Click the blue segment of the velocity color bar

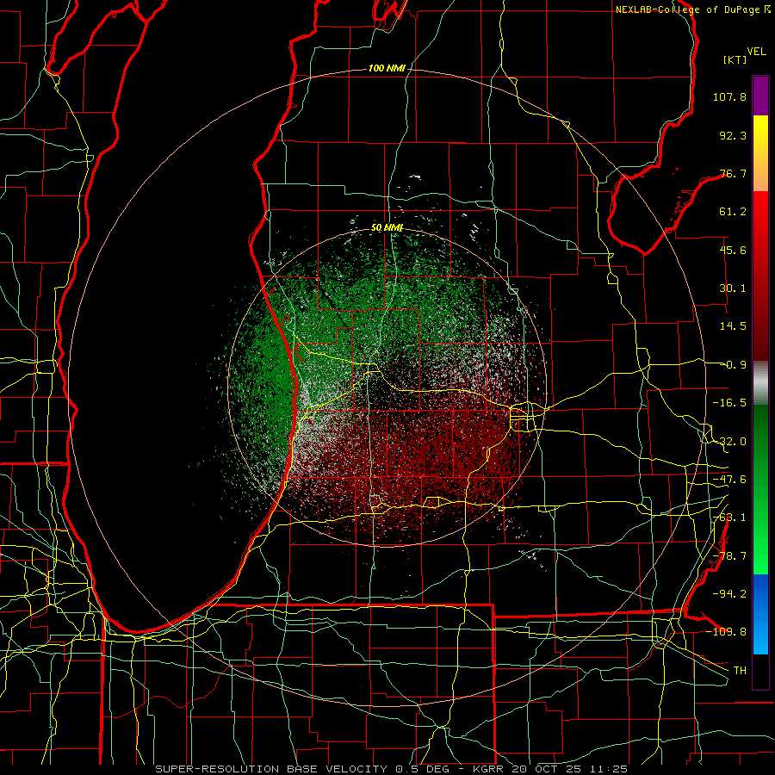(760, 614)
